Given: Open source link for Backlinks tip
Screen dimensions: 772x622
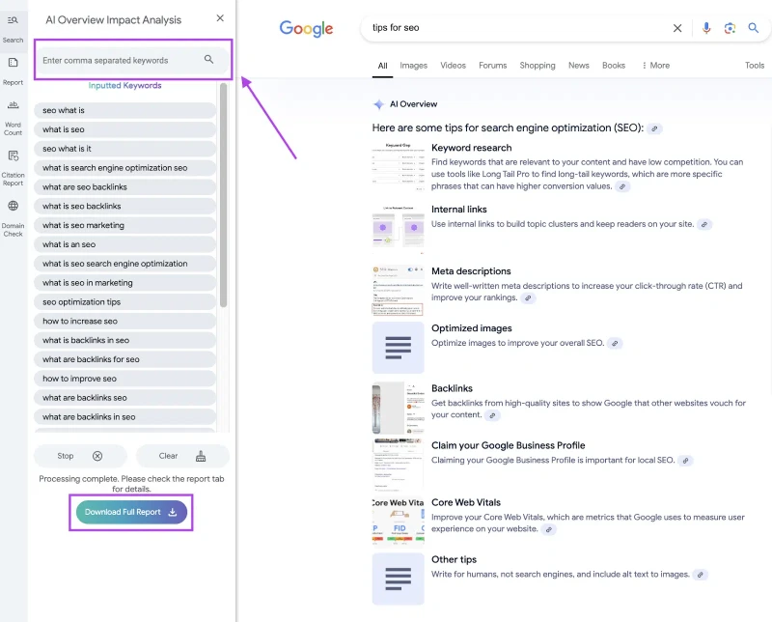Looking at the screenshot, I should click(x=492, y=415).
